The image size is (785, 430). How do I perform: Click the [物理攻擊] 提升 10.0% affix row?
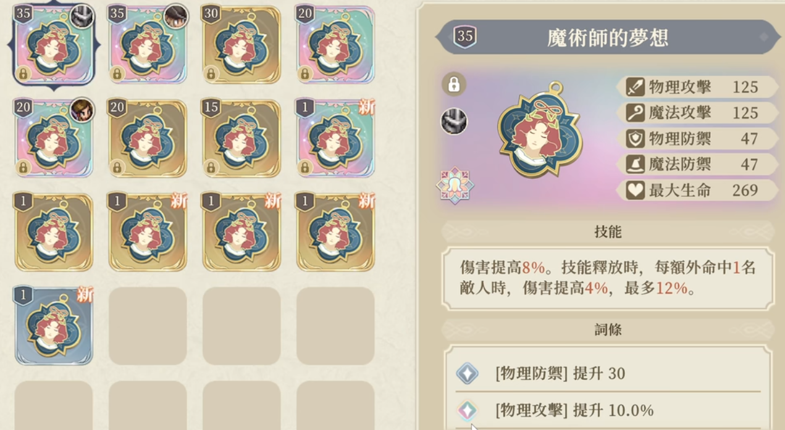(x=608, y=410)
